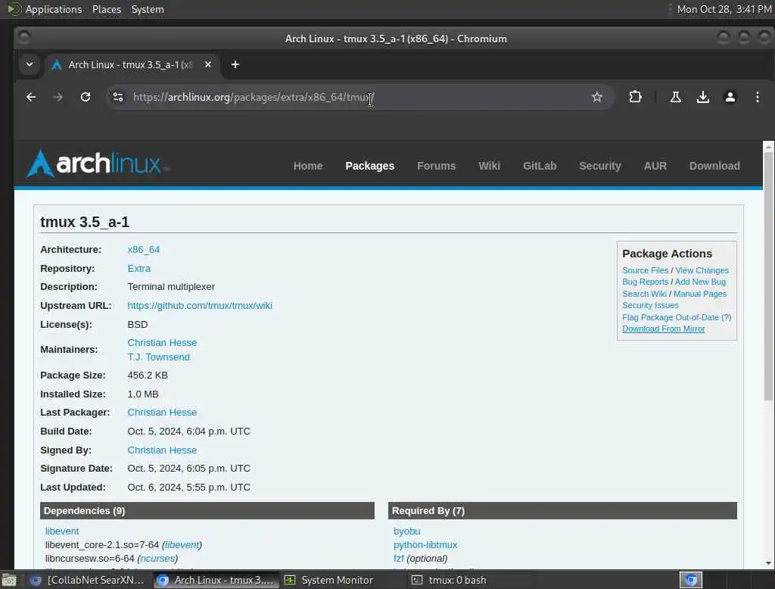Screen dimensions: 775x589
Task: Open maintainer T.J. Townsend link
Action: [159, 357]
